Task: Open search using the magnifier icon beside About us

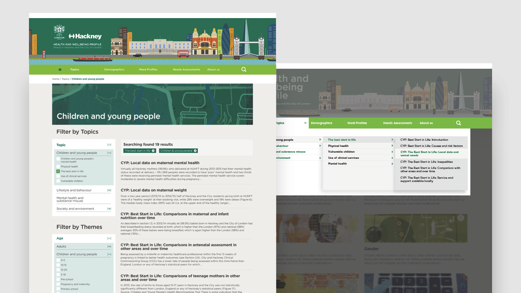Action: [x=243, y=69]
